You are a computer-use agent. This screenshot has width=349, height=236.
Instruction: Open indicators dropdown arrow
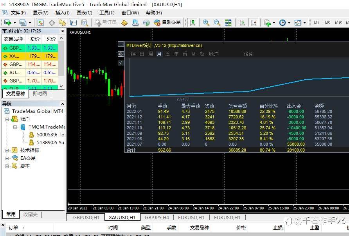coord(274,23)
